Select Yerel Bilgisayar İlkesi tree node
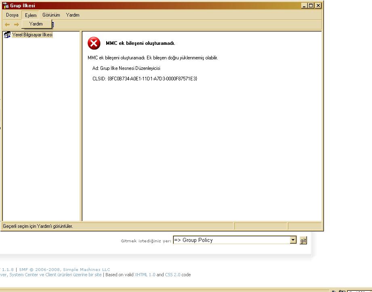The image size is (372, 292). coord(32,35)
